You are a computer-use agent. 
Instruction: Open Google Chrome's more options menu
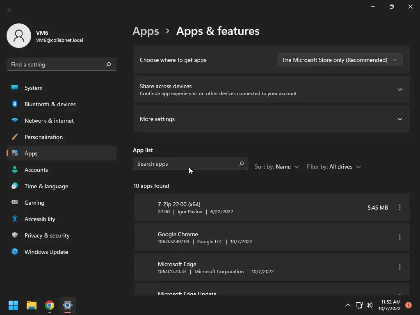(399, 237)
